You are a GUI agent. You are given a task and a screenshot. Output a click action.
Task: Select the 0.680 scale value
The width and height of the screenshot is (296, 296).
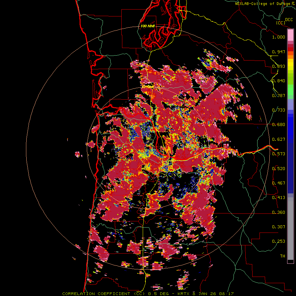[x=279, y=125]
